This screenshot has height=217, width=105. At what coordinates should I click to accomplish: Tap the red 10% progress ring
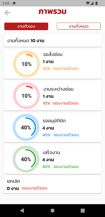click(27, 96)
